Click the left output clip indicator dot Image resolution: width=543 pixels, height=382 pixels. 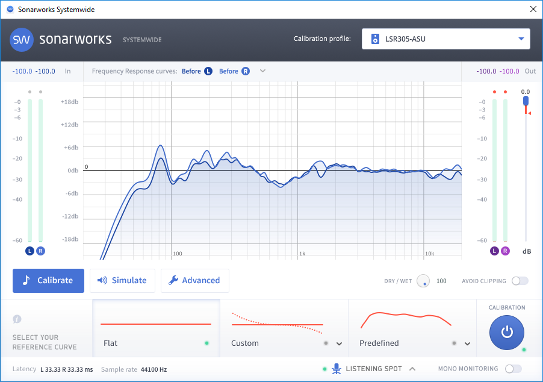tap(494, 92)
